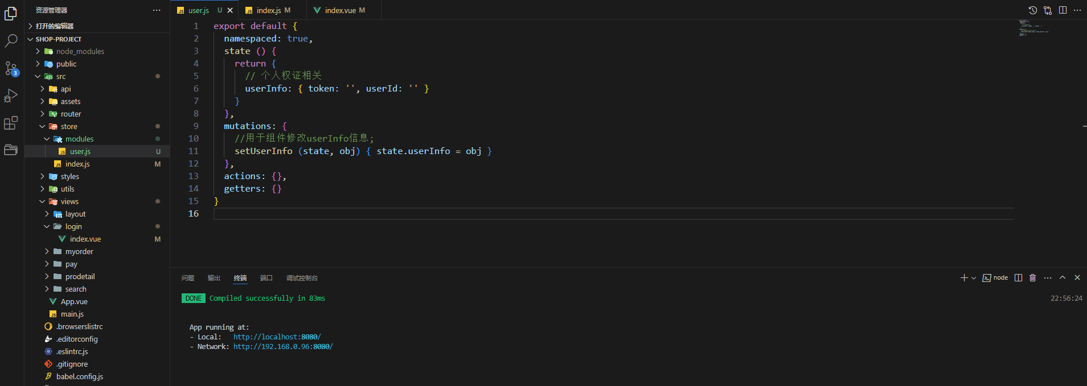Image resolution: width=1087 pixels, height=386 pixels.
Task: Split the editor to the right
Action: tap(1063, 10)
